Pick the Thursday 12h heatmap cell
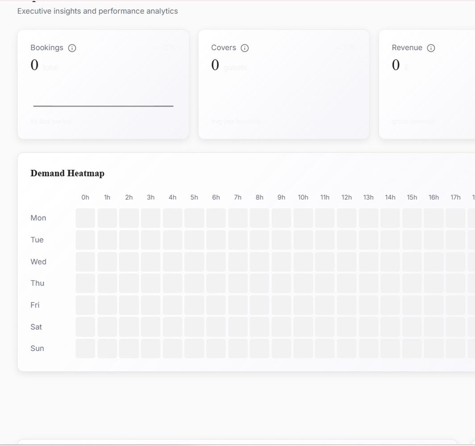Viewport: 475px width, 446px height. [x=346, y=283]
